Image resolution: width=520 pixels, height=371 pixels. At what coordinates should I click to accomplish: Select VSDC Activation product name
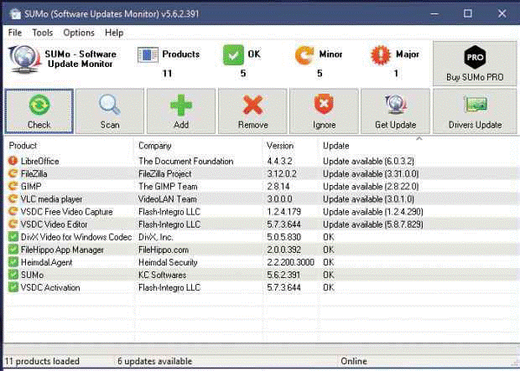coord(50,287)
